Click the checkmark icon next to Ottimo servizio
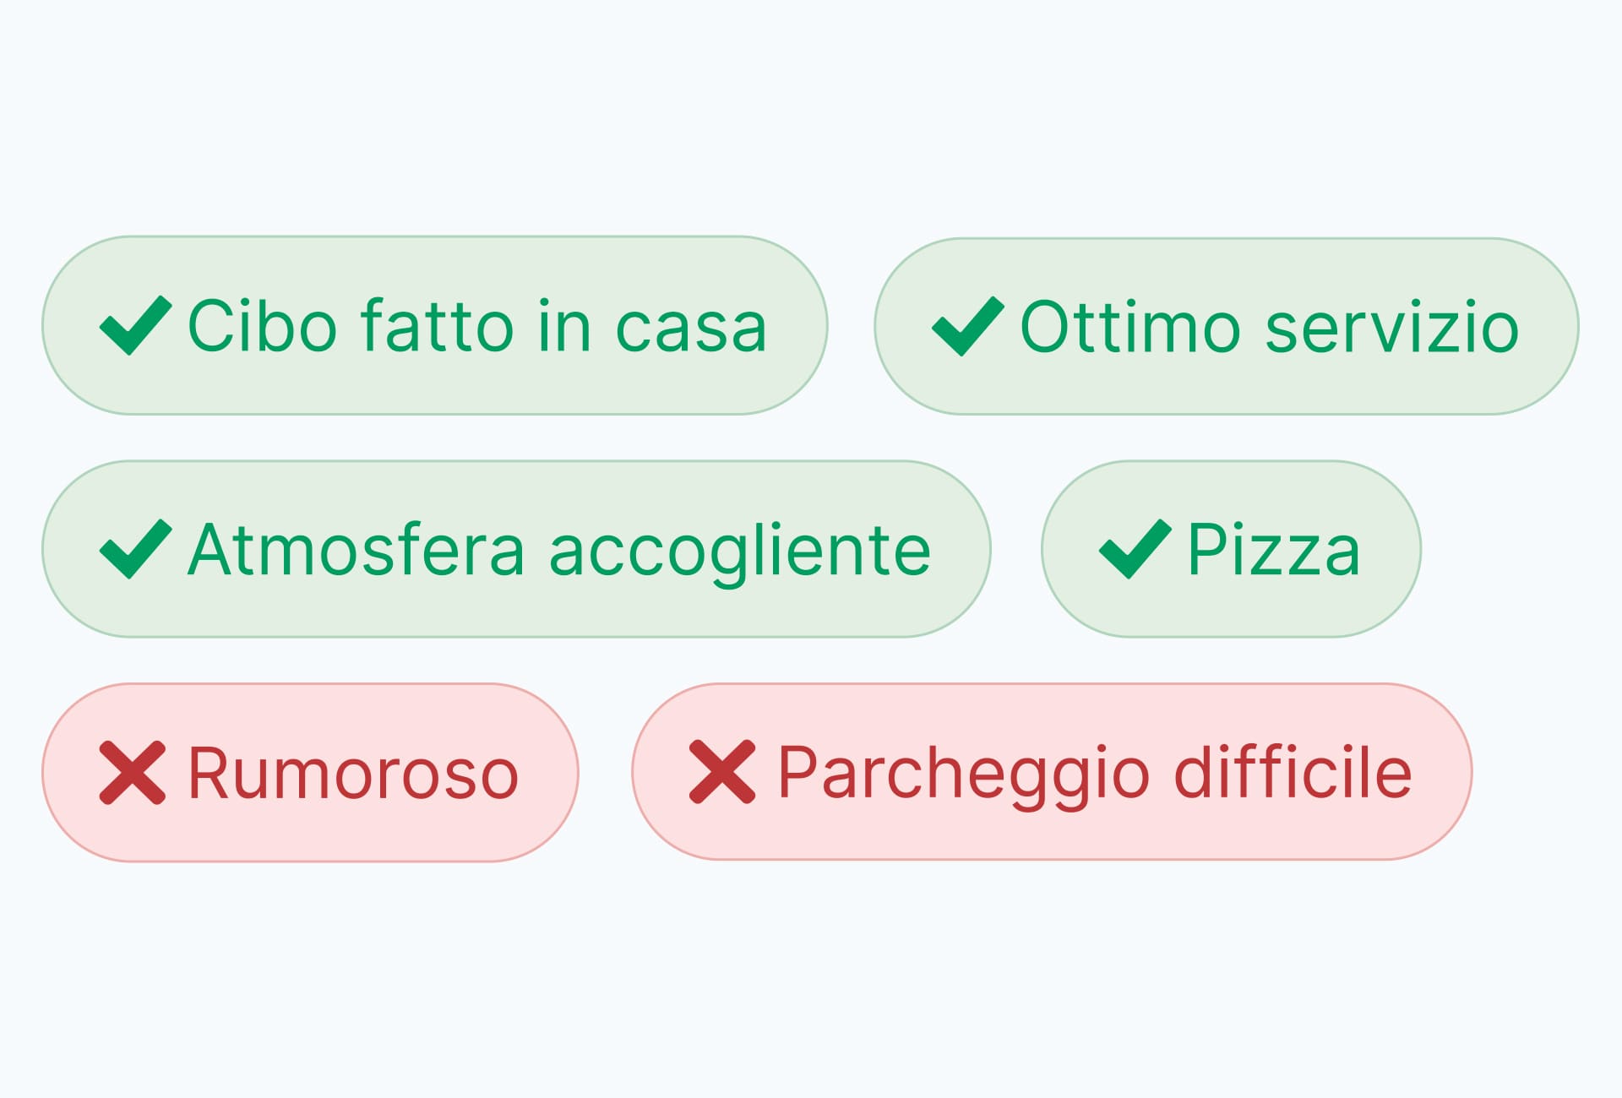 (967, 327)
